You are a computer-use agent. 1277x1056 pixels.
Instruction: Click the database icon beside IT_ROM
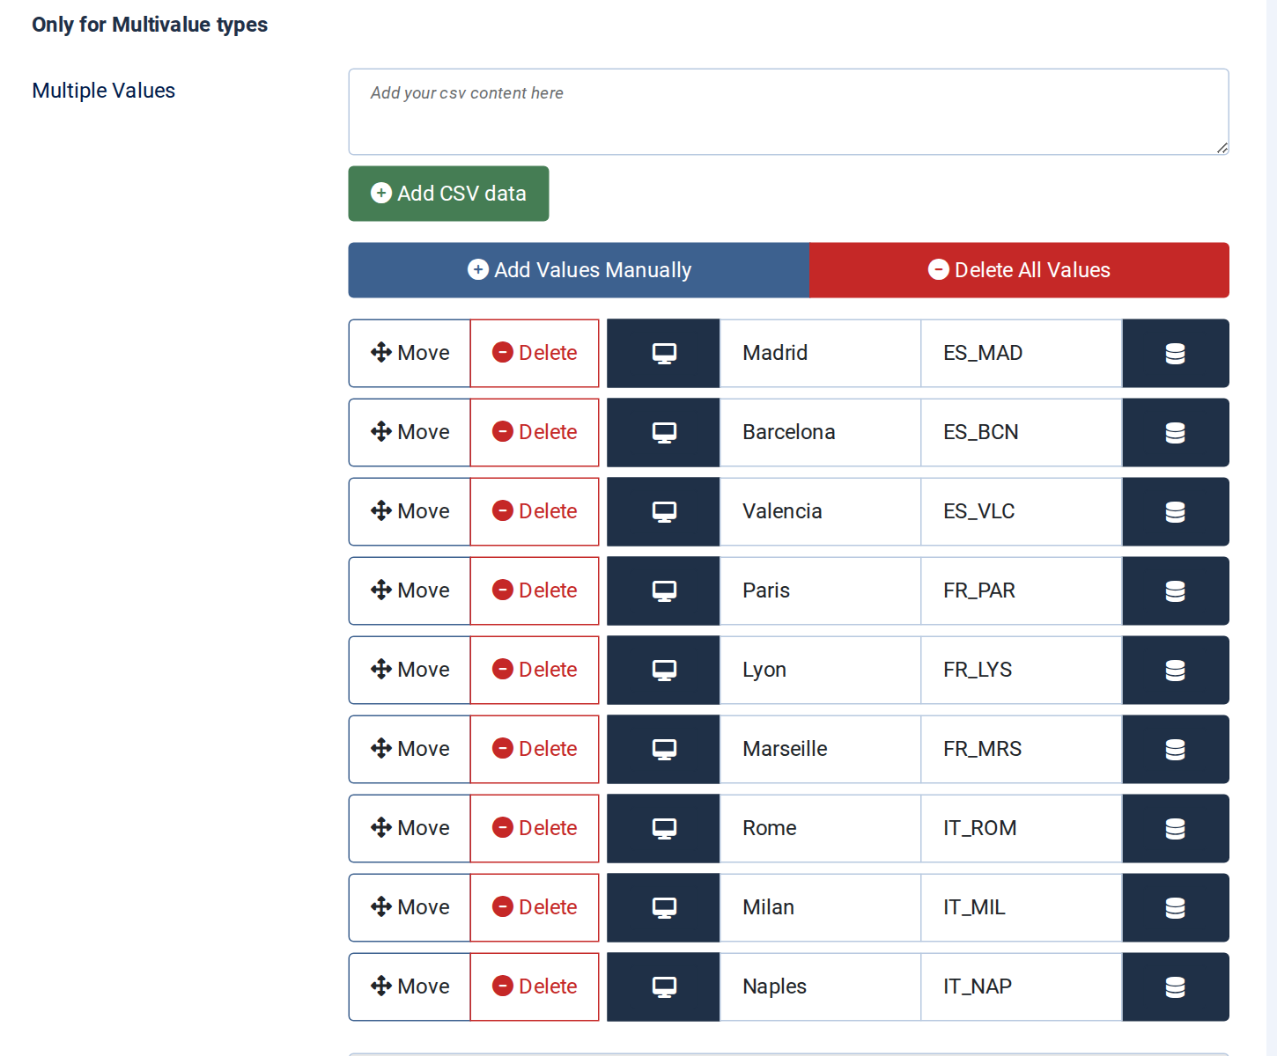click(1175, 828)
